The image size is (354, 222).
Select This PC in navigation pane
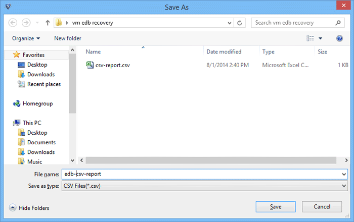pos(32,123)
